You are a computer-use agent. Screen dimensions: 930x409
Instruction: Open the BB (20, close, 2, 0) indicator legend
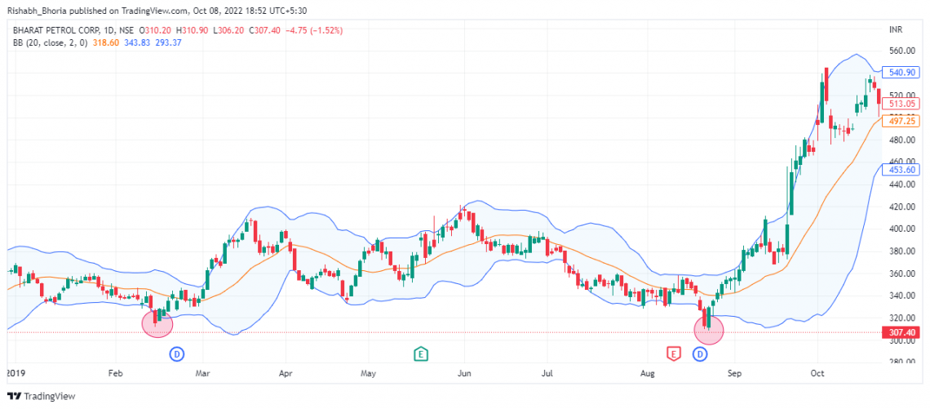click(x=49, y=42)
